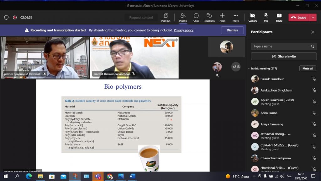
Task: Open the Privacy policy link
Action: (x=183, y=30)
